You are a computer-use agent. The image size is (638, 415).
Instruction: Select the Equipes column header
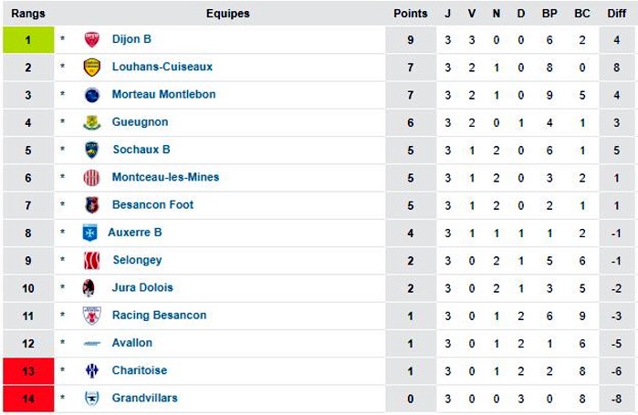coord(228,14)
